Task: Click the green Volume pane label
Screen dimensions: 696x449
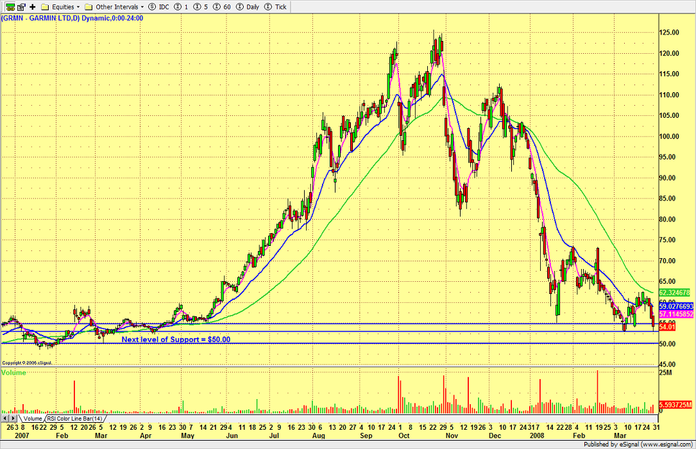Action: (x=13, y=372)
